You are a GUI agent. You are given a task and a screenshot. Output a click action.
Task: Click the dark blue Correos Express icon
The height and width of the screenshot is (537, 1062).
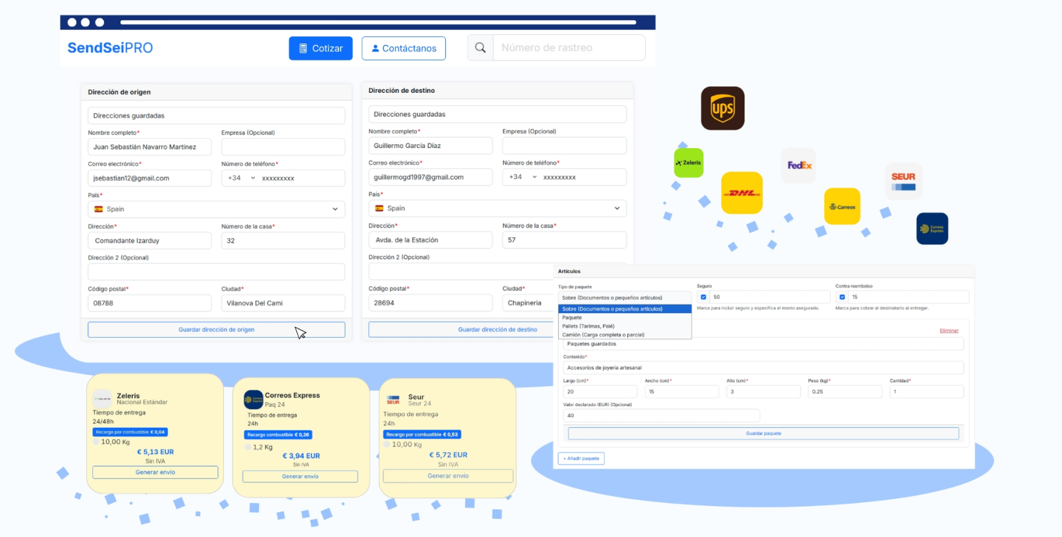tap(932, 228)
